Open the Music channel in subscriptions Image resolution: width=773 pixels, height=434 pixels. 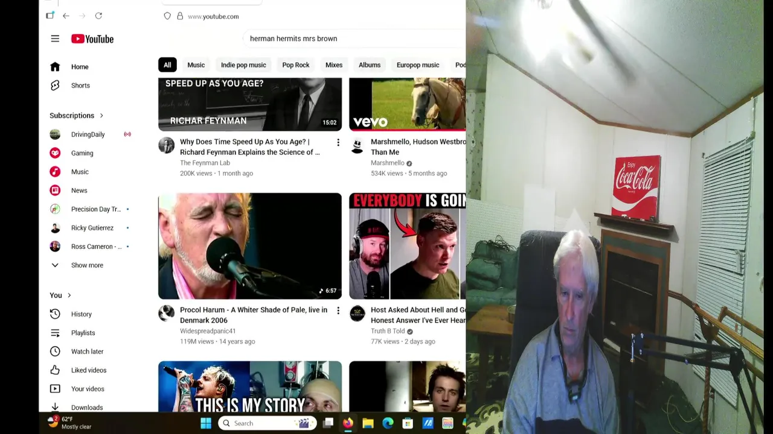pos(80,172)
